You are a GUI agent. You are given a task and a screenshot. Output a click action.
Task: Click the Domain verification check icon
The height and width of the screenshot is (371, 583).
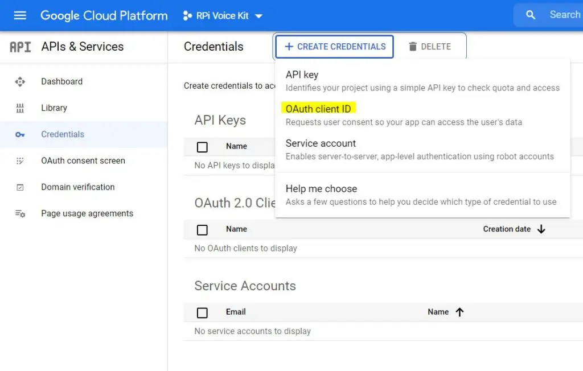point(20,187)
